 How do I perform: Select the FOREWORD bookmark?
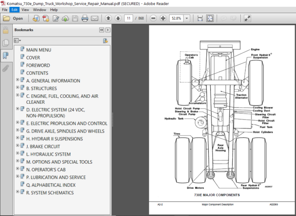[38, 65]
